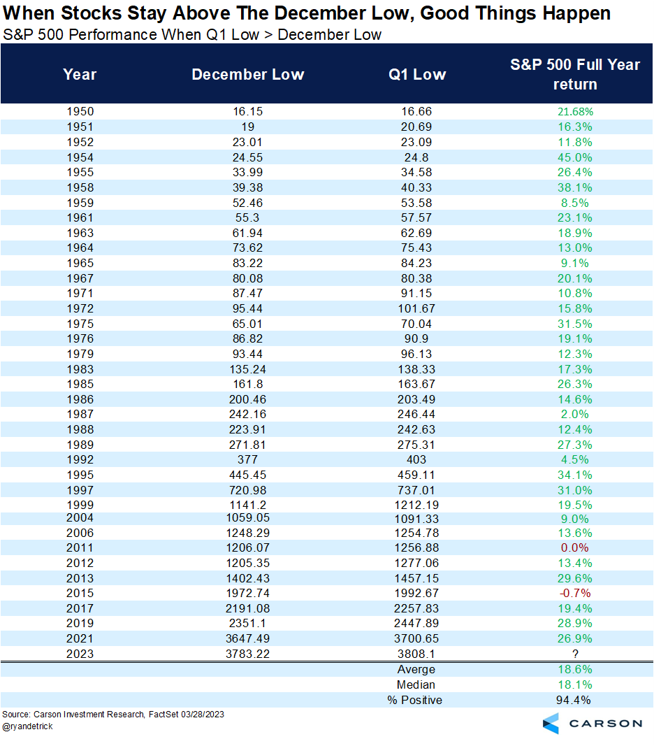
Task: Select the December Low value '93.44'
Action: coord(248,354)
